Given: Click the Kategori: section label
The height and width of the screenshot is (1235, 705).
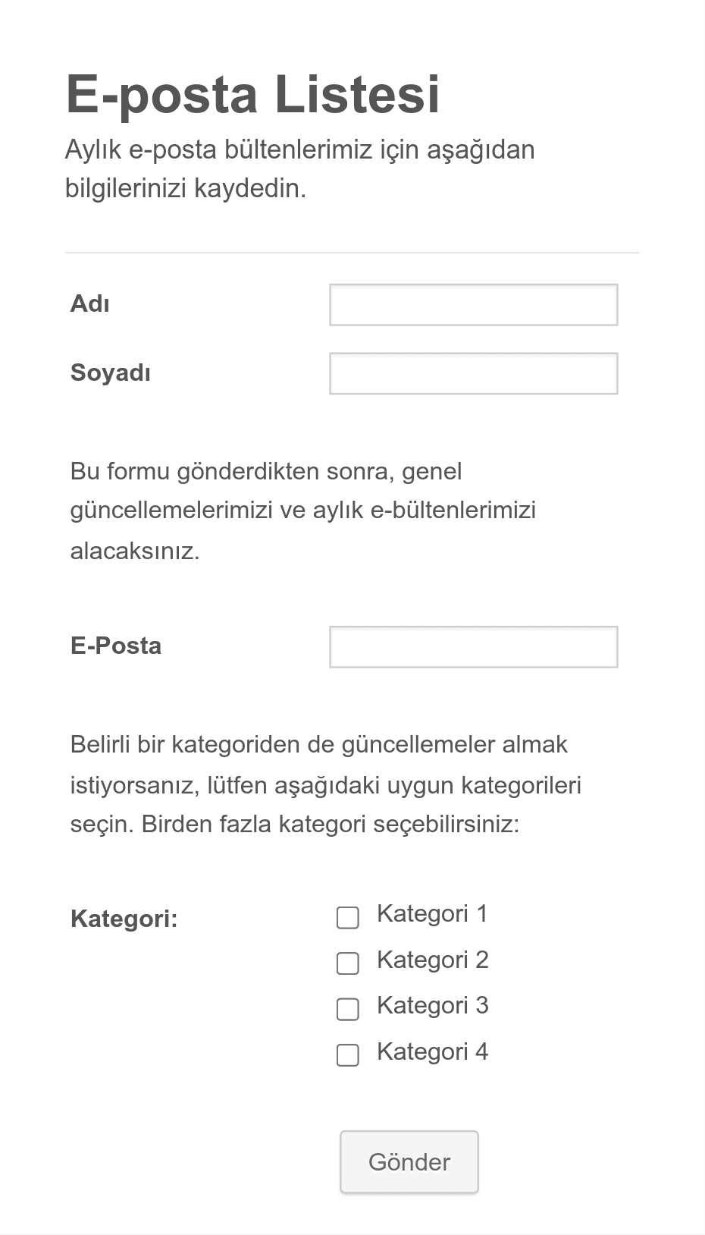Looking at the screenshot, I should click(125, 919).
